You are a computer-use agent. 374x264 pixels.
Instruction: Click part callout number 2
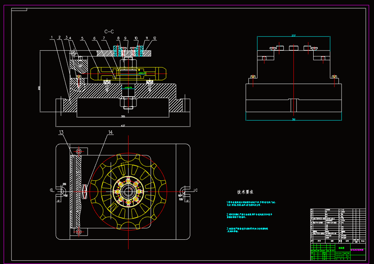pos(59,37)
